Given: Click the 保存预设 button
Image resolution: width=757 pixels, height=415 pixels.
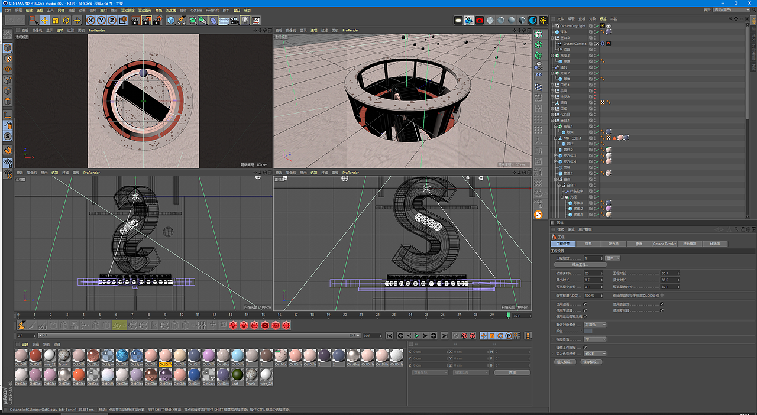Looking at the screenshot, I should tap(591, 361).
